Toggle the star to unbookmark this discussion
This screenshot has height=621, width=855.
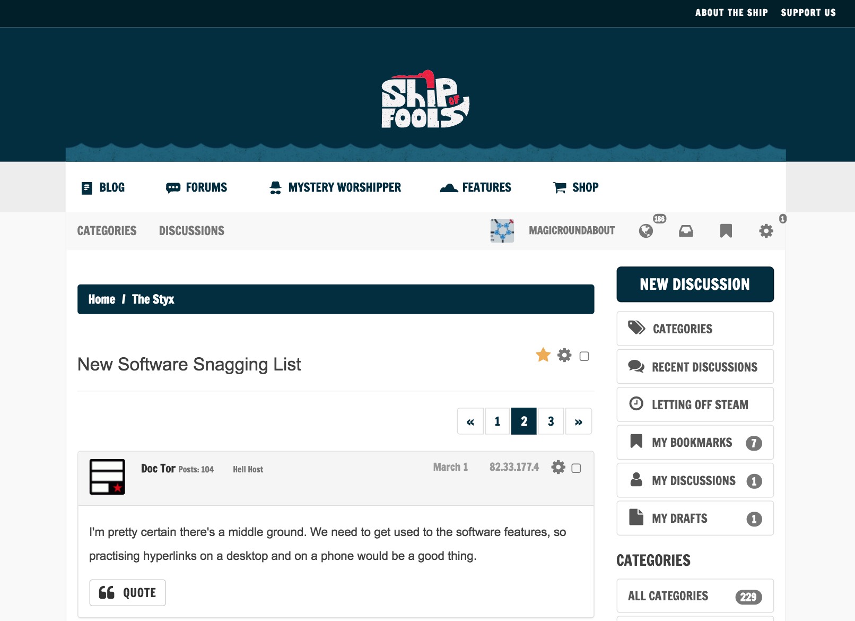coord(543,355)
